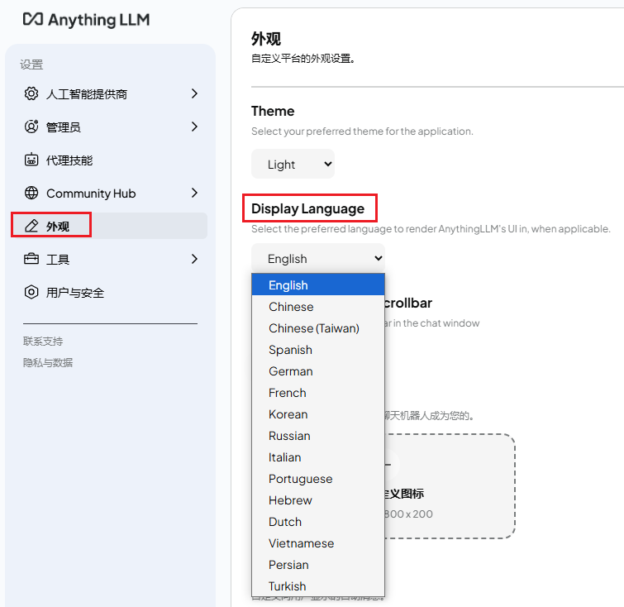This screenshot has width=624, height=607.
Task: Click the dashed custom logo upload area
Action: click(450, 486)
